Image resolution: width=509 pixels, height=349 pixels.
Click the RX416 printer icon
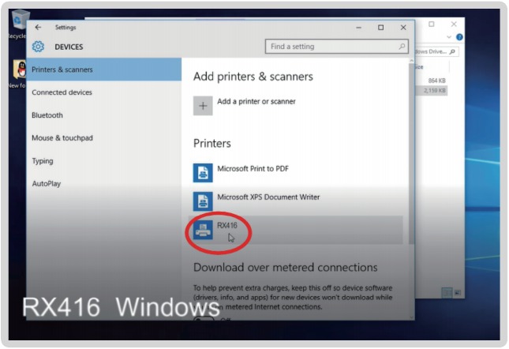pyautogui.click(x=203, y=230)
